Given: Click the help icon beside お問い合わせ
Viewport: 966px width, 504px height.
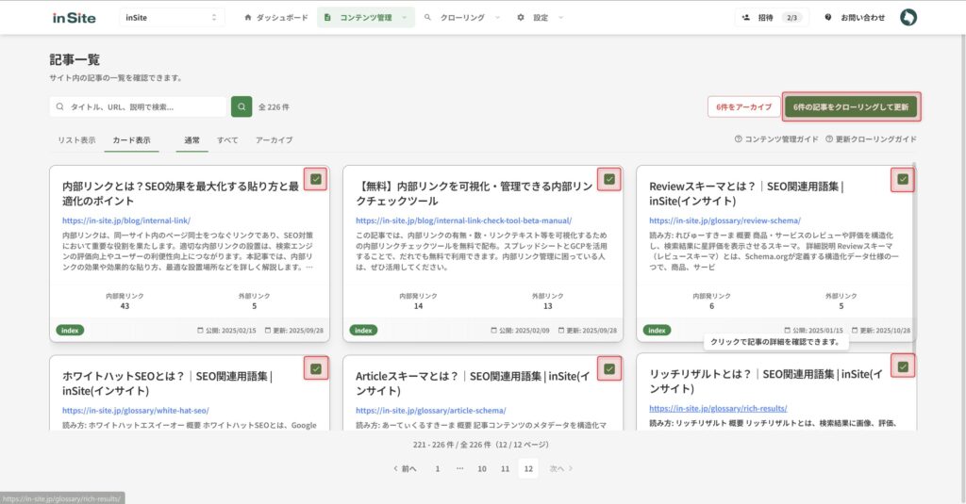Looking at the screenshot, I should [828, 17].
